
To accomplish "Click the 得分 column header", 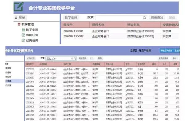I will pyautogui.click(x=154, y=64).
